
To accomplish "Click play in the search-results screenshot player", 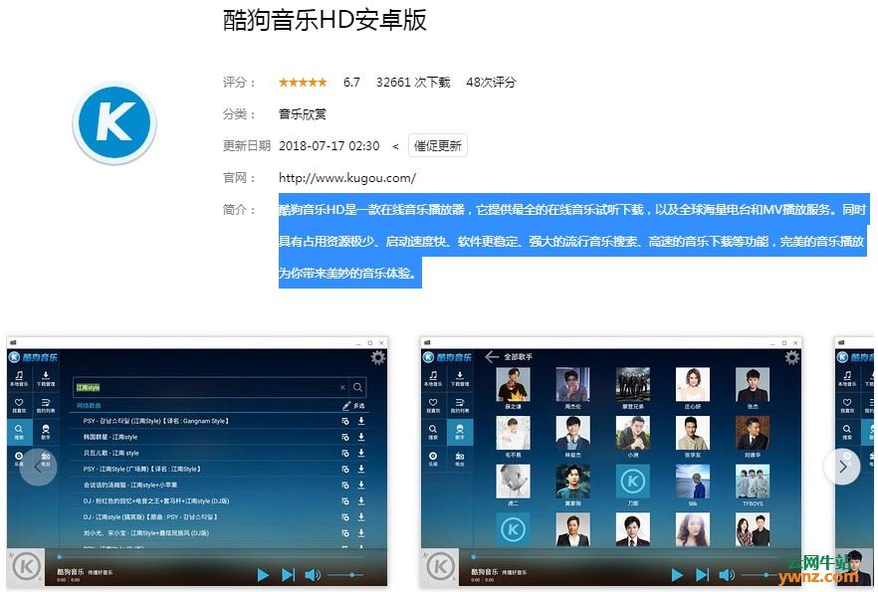I will [x=263, y=575].
